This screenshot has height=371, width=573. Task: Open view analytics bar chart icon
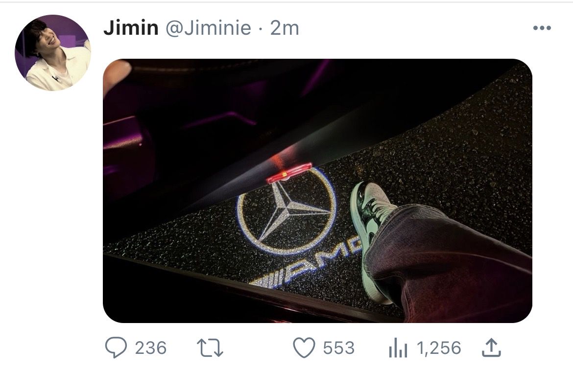click(x=398, y=348)
